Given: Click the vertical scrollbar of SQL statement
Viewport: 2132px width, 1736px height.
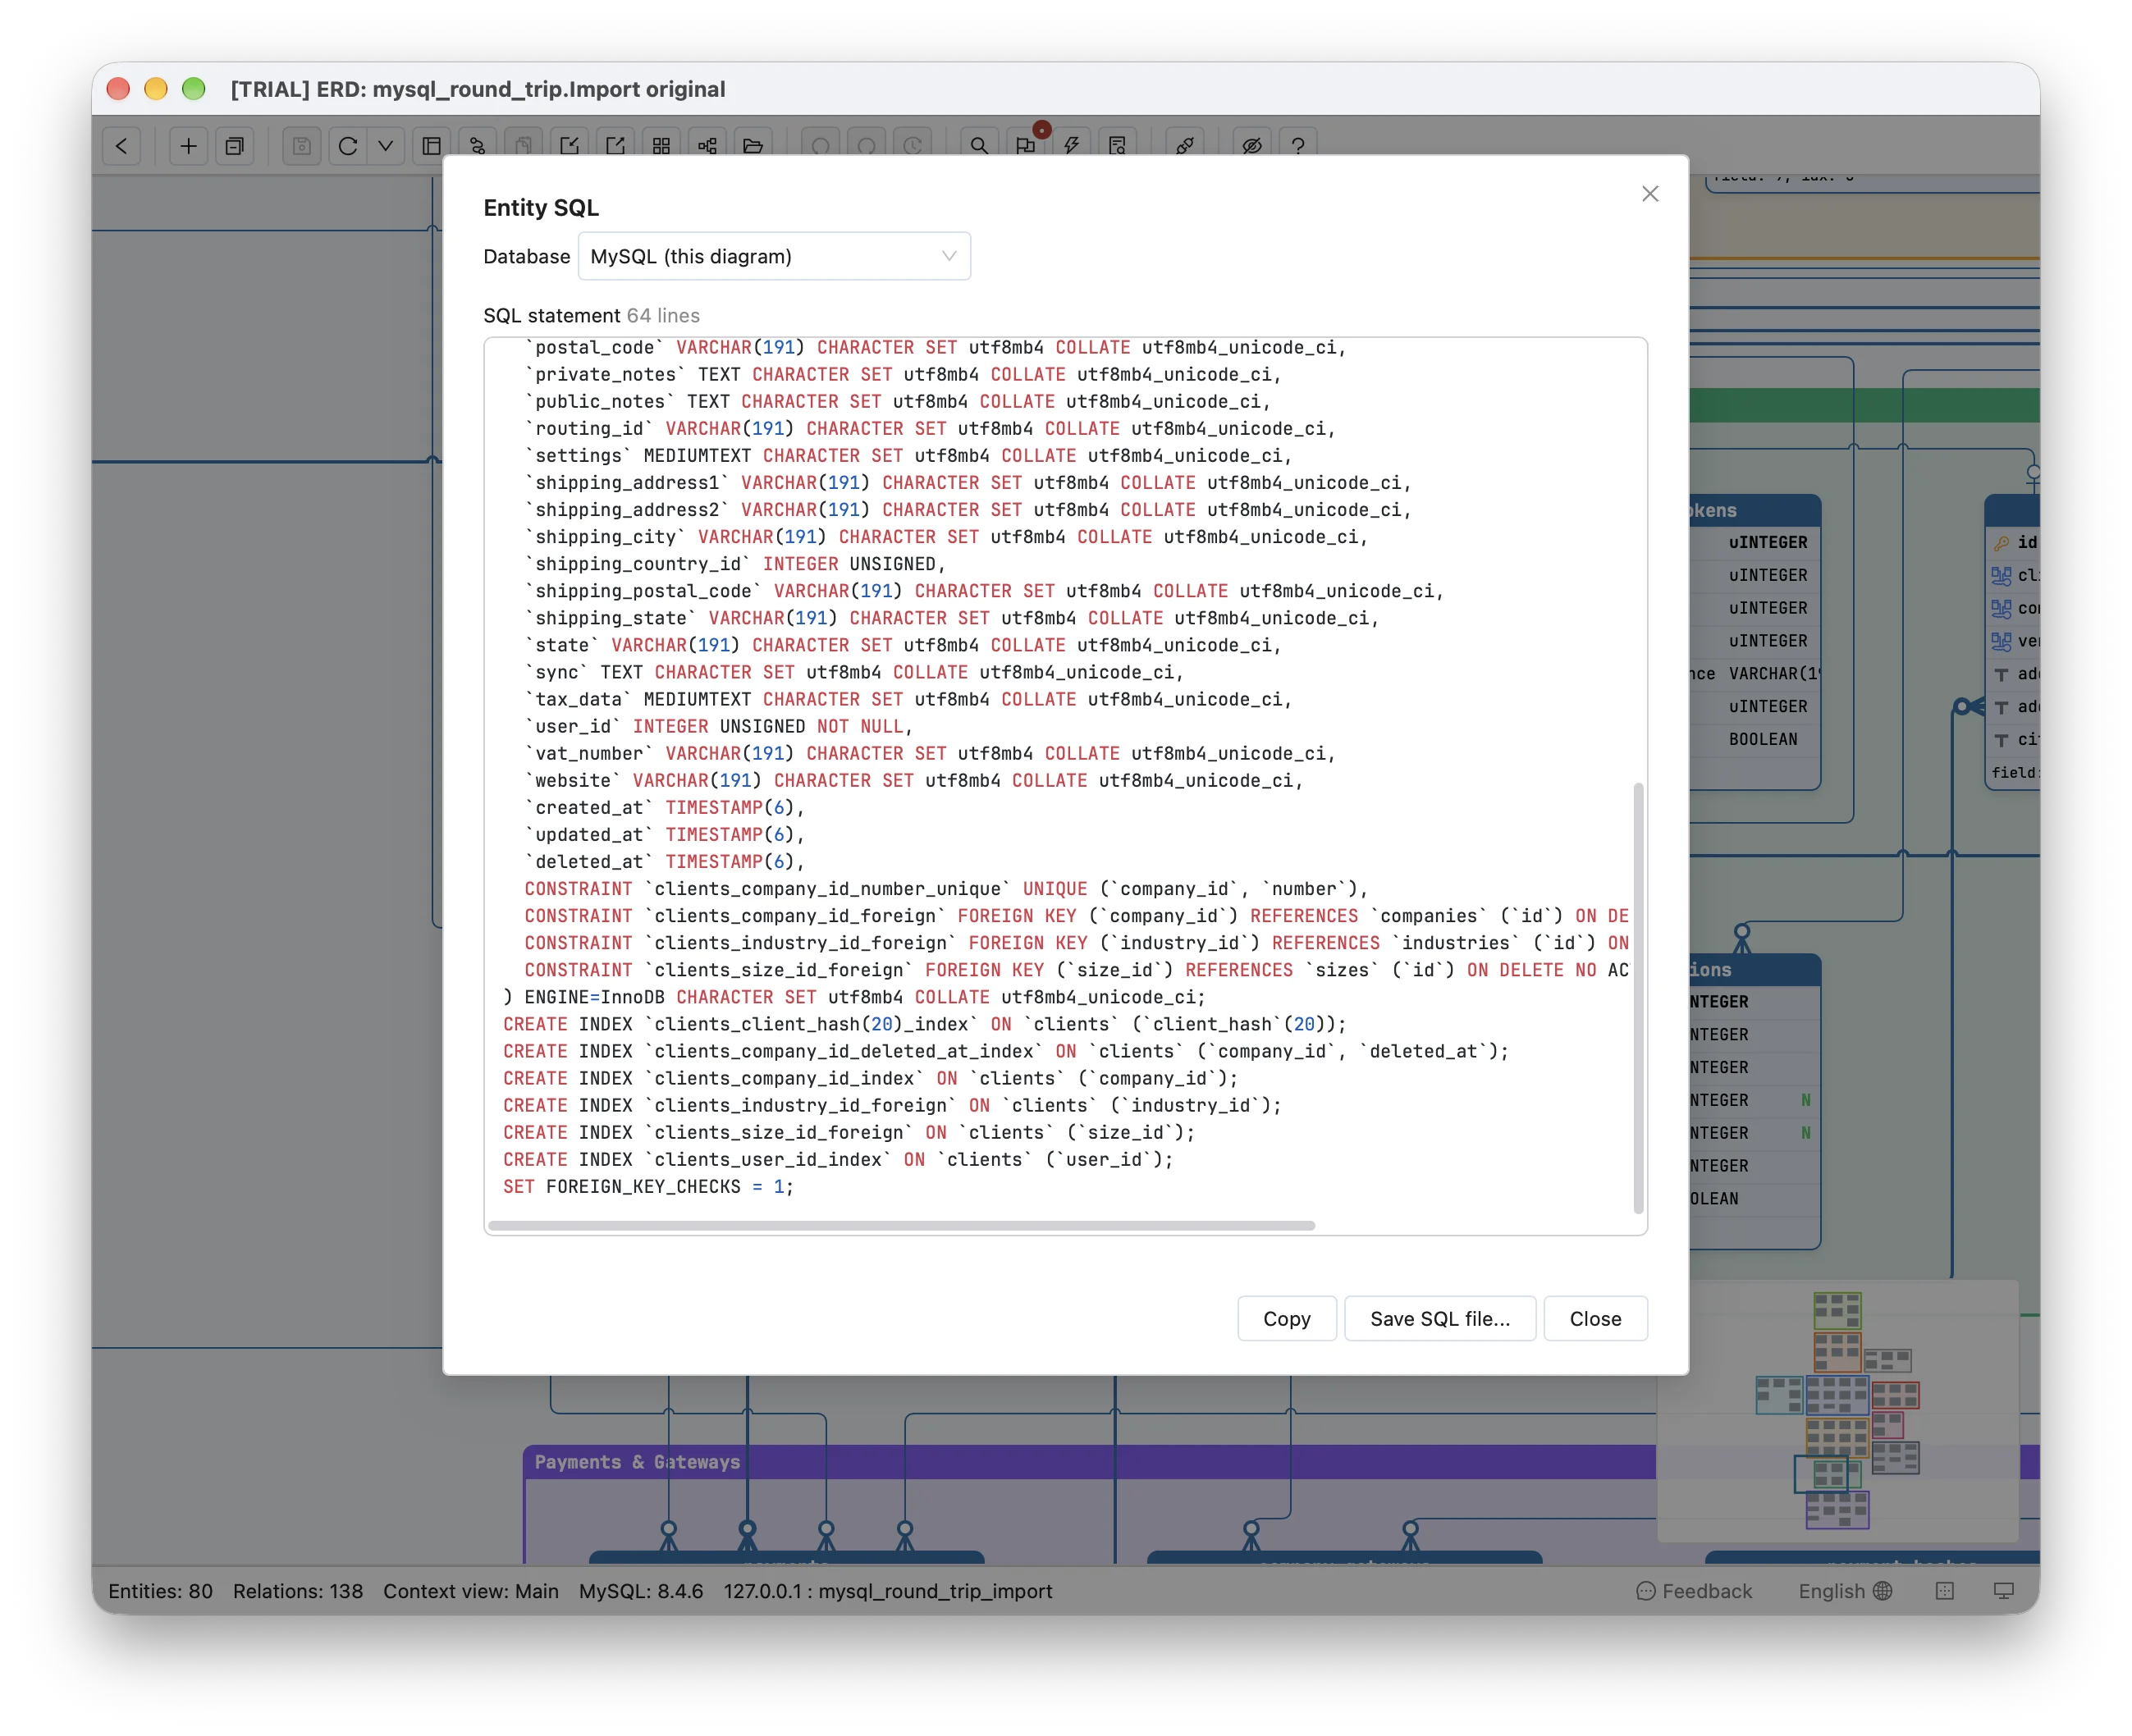Looking at the screenshot, I should point(1638,998).
